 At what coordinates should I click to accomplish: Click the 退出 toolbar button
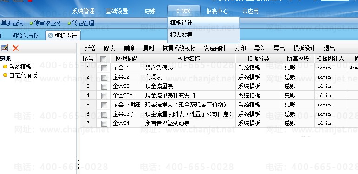329,48
